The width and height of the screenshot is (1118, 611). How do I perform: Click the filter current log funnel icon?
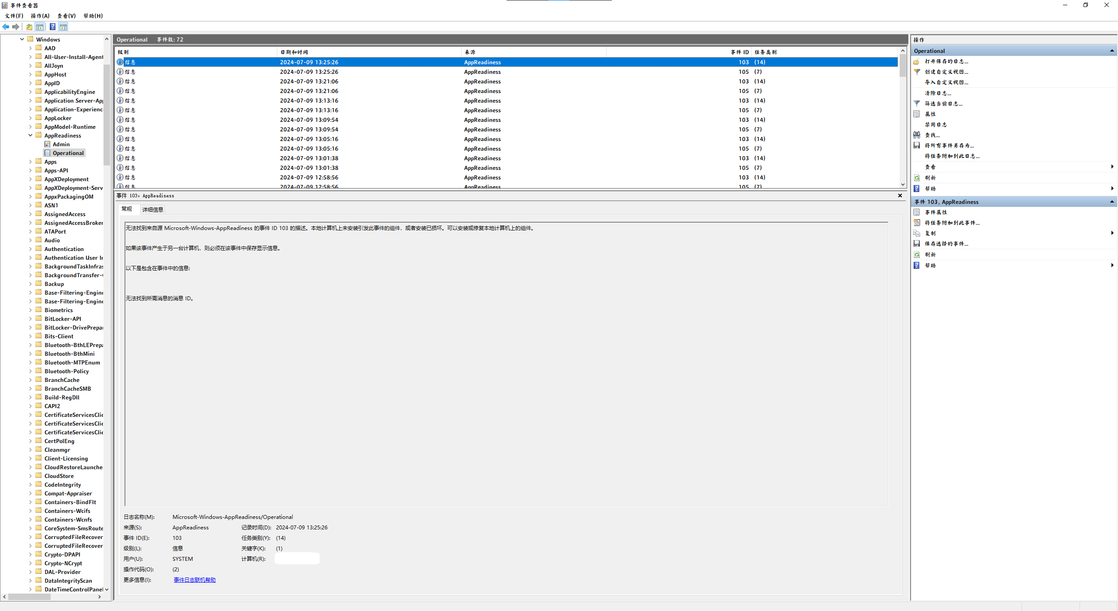917,104
